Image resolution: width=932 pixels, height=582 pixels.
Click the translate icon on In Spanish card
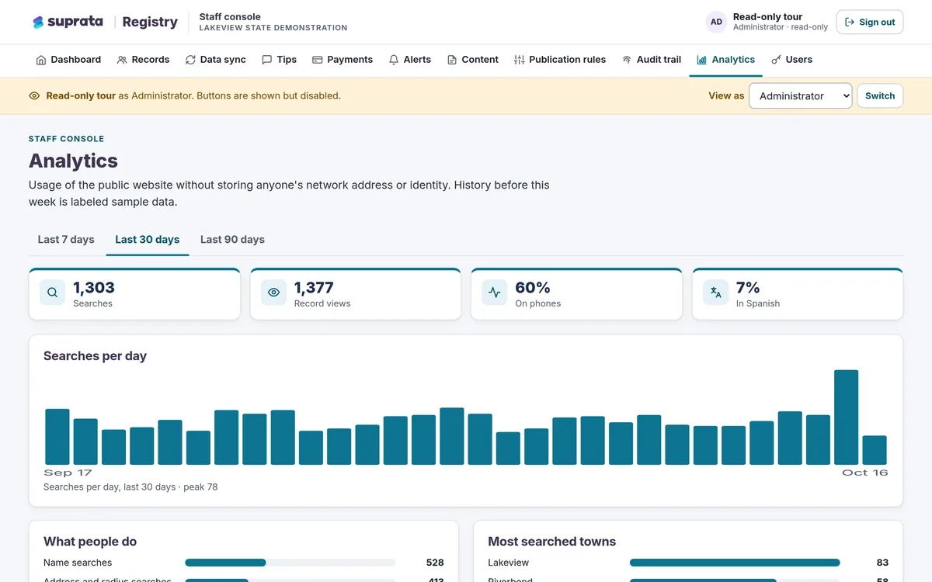[716, 293]
